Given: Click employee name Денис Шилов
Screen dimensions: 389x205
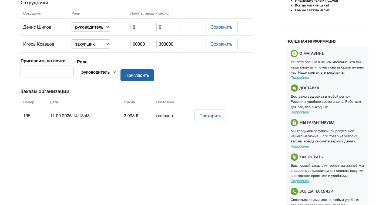Looking at the screenshot, I should (37, 27).
